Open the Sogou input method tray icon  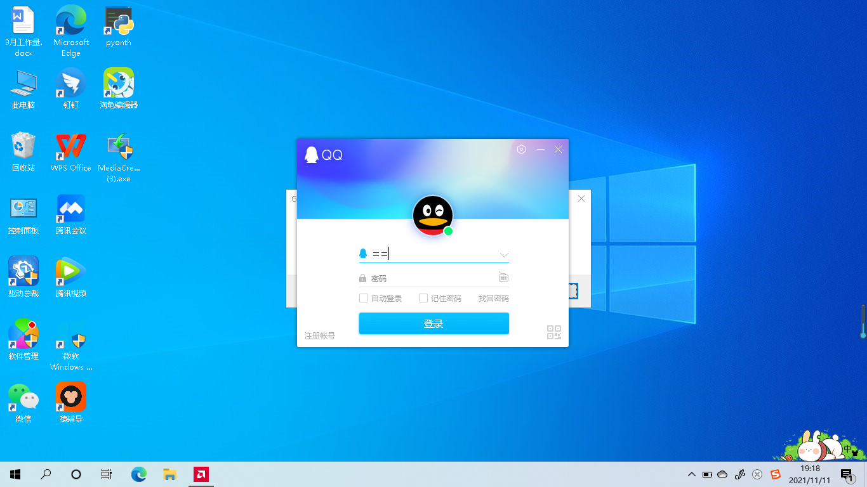tap(775, 474)
